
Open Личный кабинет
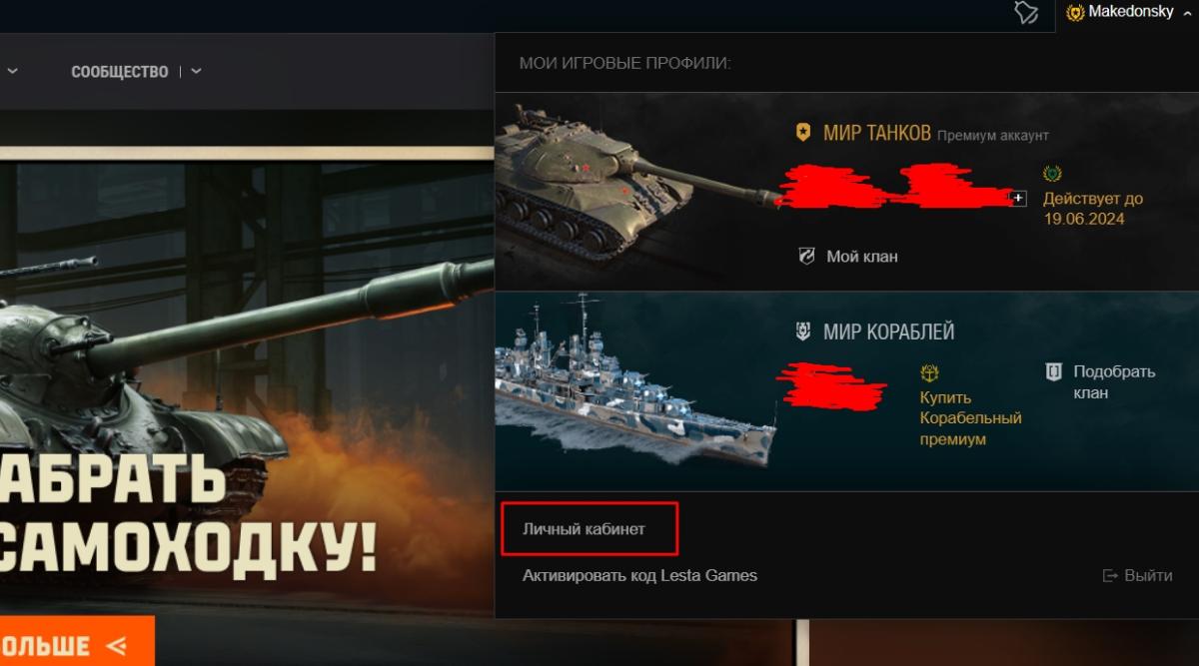[584, 529]
